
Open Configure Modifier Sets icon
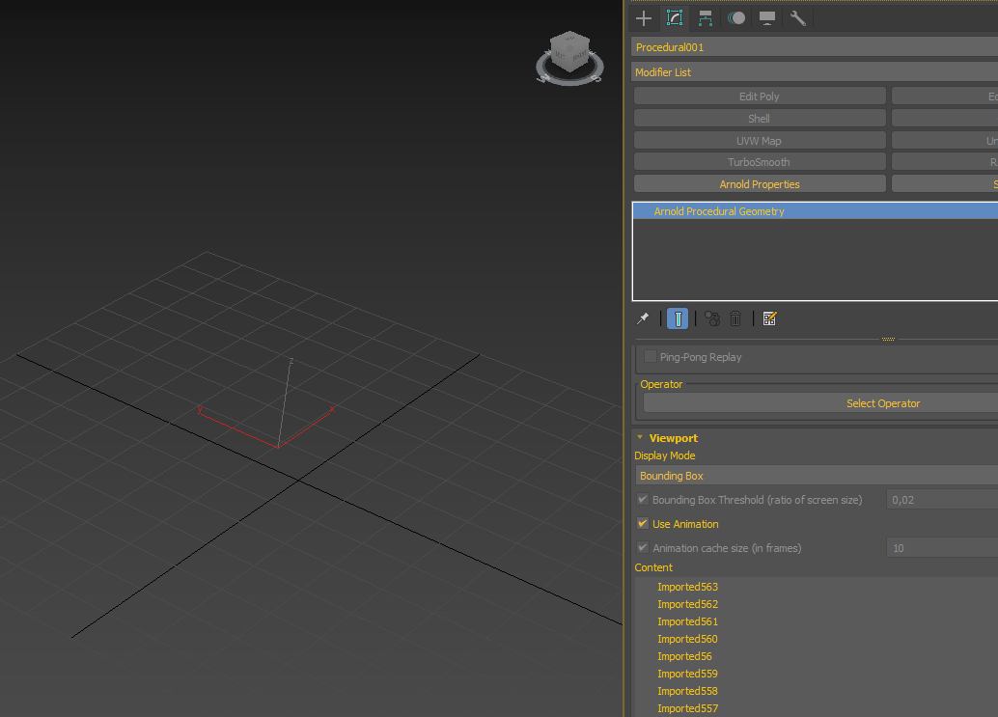coord(769,318)
